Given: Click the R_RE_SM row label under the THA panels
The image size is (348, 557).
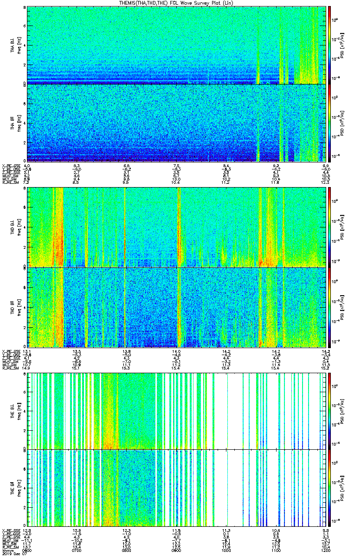Looking at the screenshot, I should coord(10,182).
